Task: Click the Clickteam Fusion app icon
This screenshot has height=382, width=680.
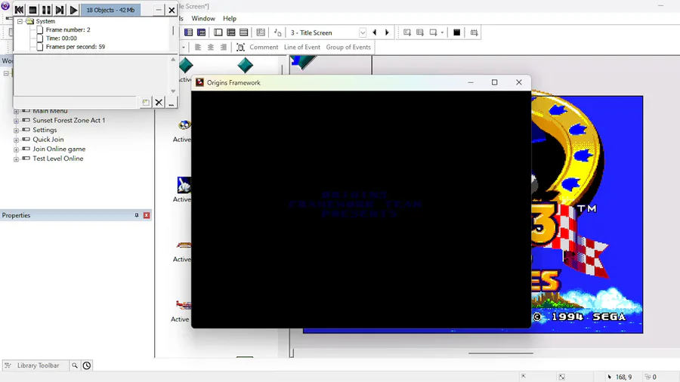Action: point(5,5)
